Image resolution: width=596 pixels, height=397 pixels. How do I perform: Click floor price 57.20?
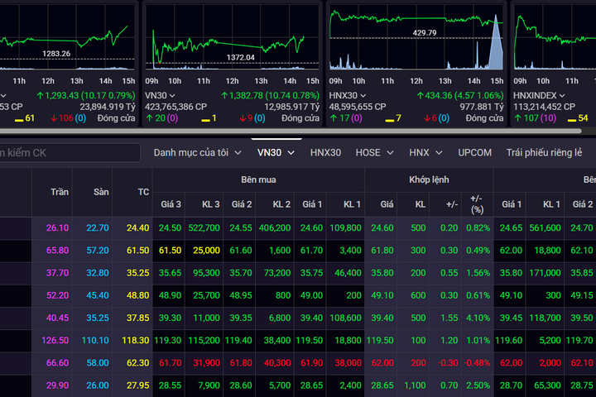pos(98,251)
